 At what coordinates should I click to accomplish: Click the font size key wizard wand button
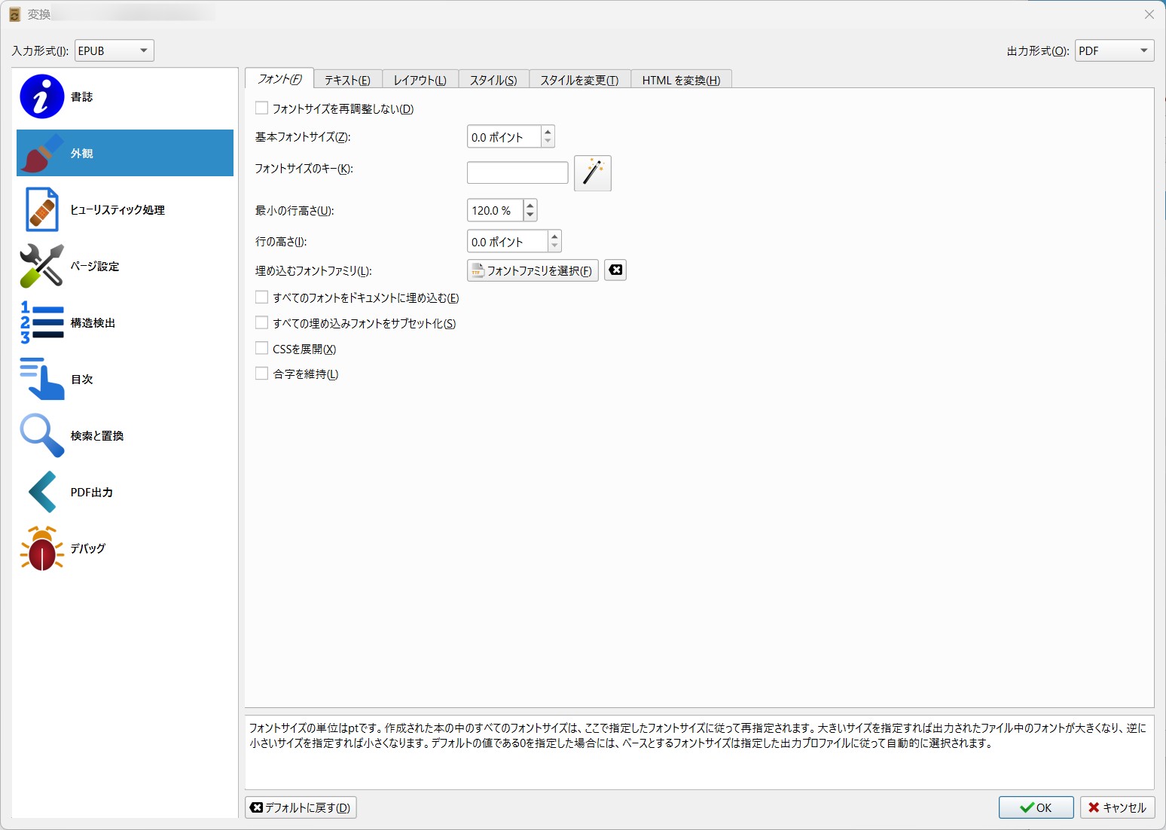pos(592,173)
